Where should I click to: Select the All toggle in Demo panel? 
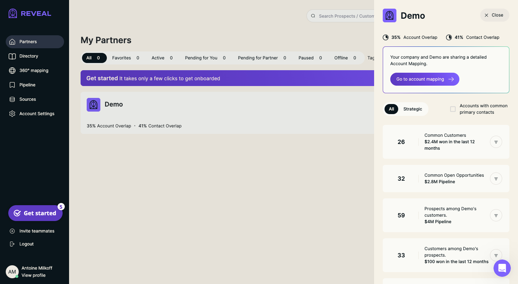(391, 109)
